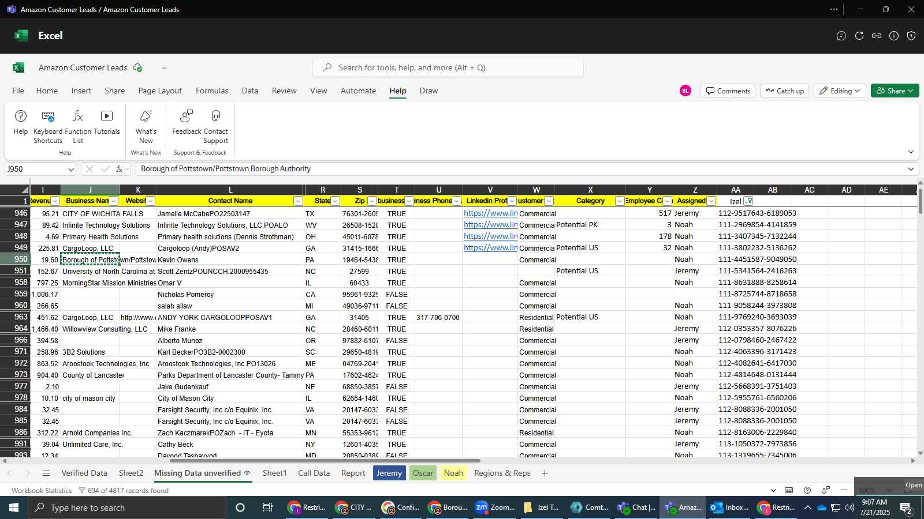Collapse the ribbon with chevron
This screenshot has height=519, width=924.
coord(911,152)
